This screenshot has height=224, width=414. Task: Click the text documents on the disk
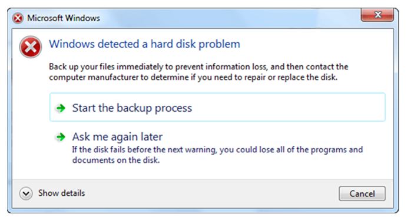116,161
